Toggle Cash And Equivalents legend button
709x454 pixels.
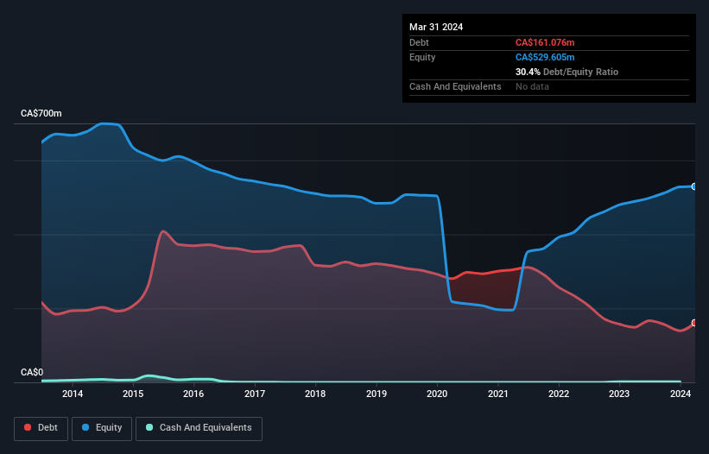(199, 428)
